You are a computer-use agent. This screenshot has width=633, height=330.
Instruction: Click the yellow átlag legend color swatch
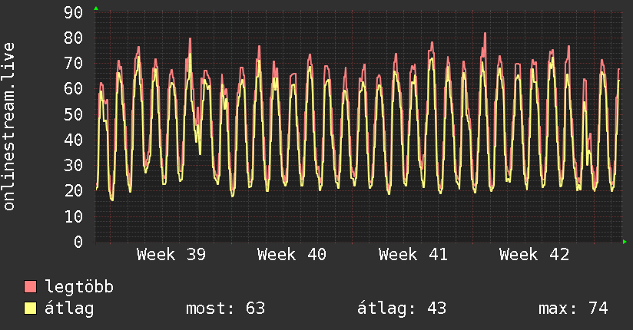[30, 309]
